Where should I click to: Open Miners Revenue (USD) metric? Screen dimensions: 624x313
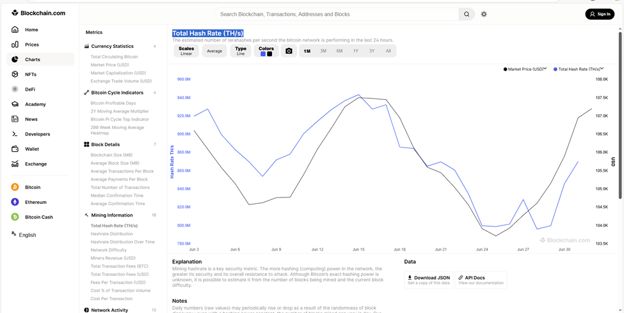point(113,258)
